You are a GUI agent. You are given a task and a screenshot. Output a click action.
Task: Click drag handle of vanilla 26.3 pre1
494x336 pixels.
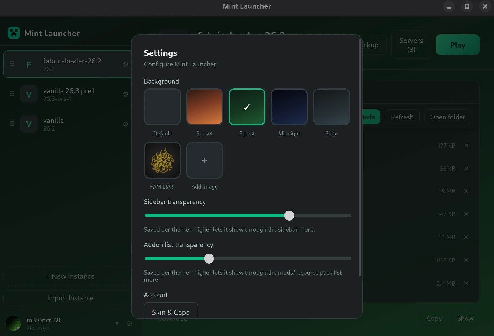tap(12, 94)
